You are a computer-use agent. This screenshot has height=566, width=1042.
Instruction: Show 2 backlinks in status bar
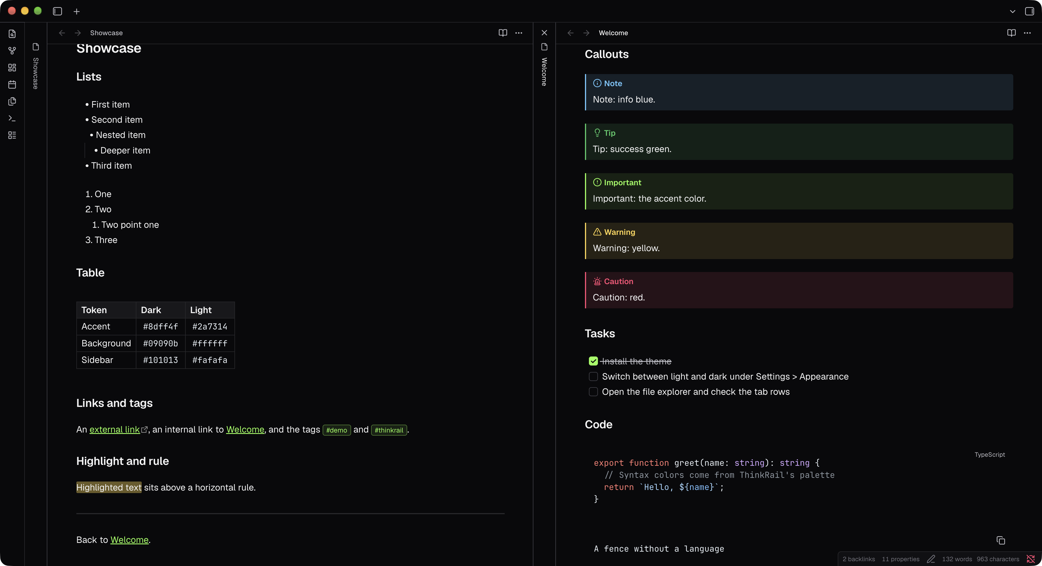[x=858, y=559]
